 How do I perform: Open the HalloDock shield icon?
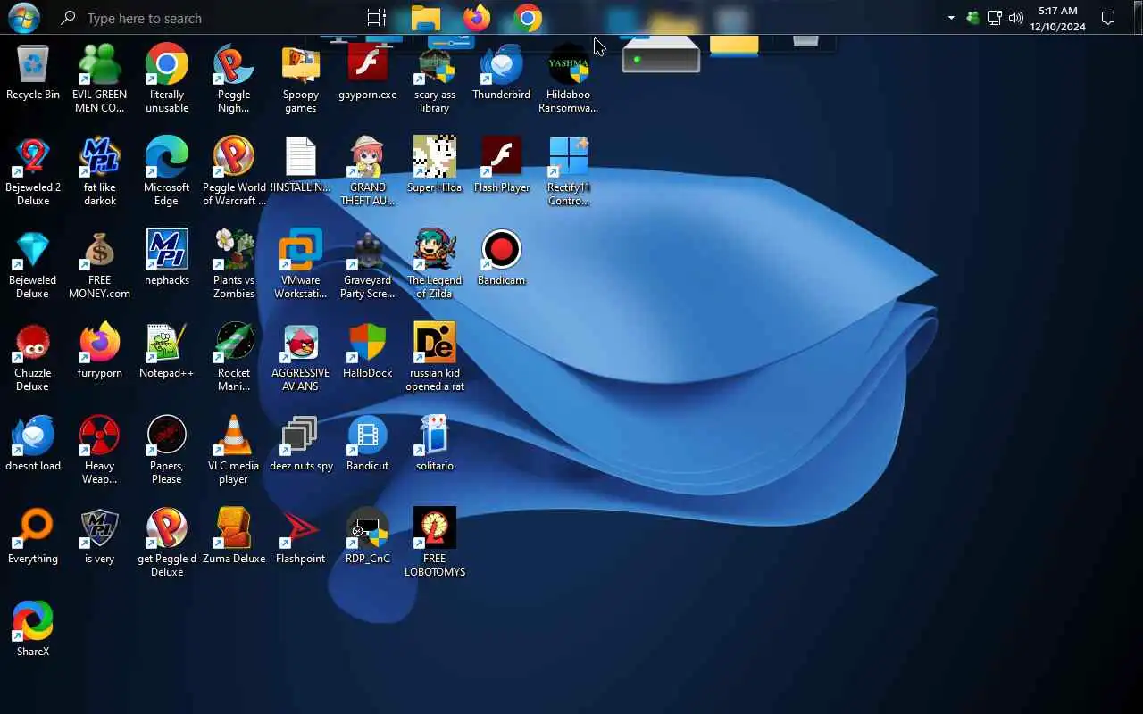(368, 352)
